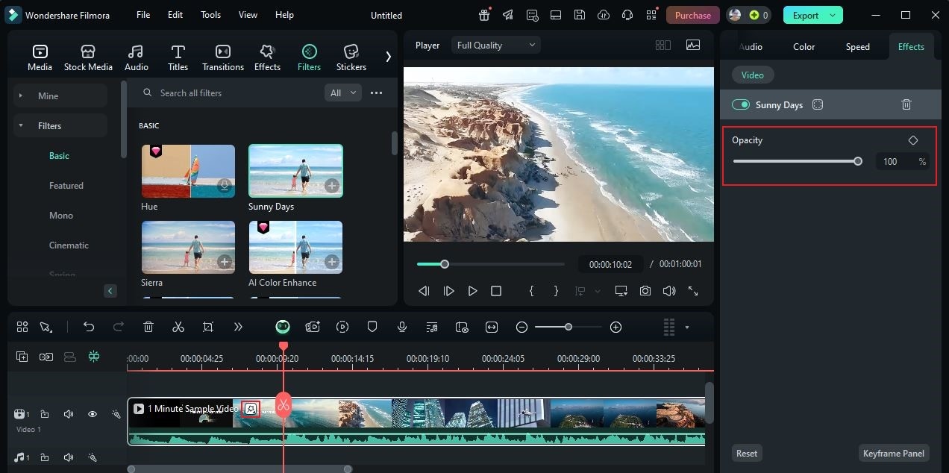The width and height of the screenshot is (949, 473).
Task: Split the clip with the scissors tool
Action: tap(178, 327)
